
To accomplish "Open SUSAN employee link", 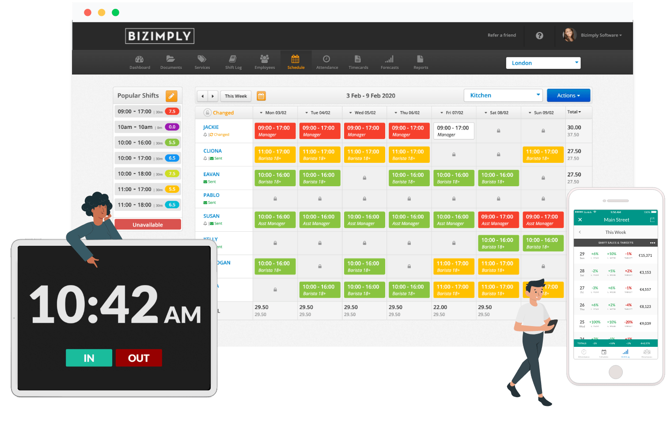I will 211,216.
